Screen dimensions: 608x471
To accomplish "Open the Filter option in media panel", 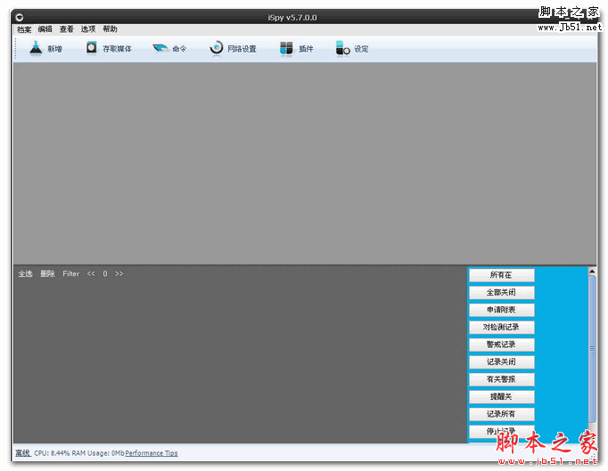I will [71, 274].
